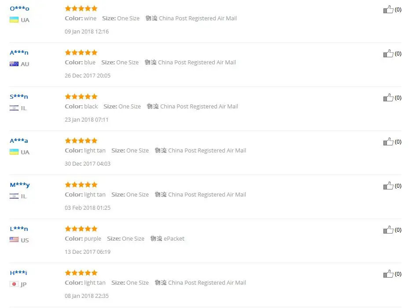The width and height of the screenshot is (412, 308).
Task: Like A***a's light tan review
Action: 388,141
